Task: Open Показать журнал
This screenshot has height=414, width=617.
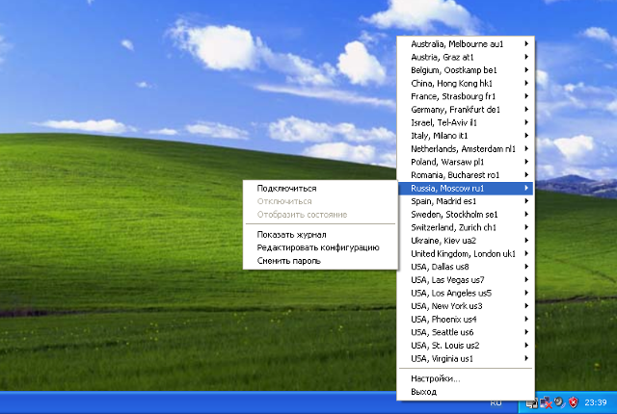Action: pyautogui.click(x=320, y=235)
